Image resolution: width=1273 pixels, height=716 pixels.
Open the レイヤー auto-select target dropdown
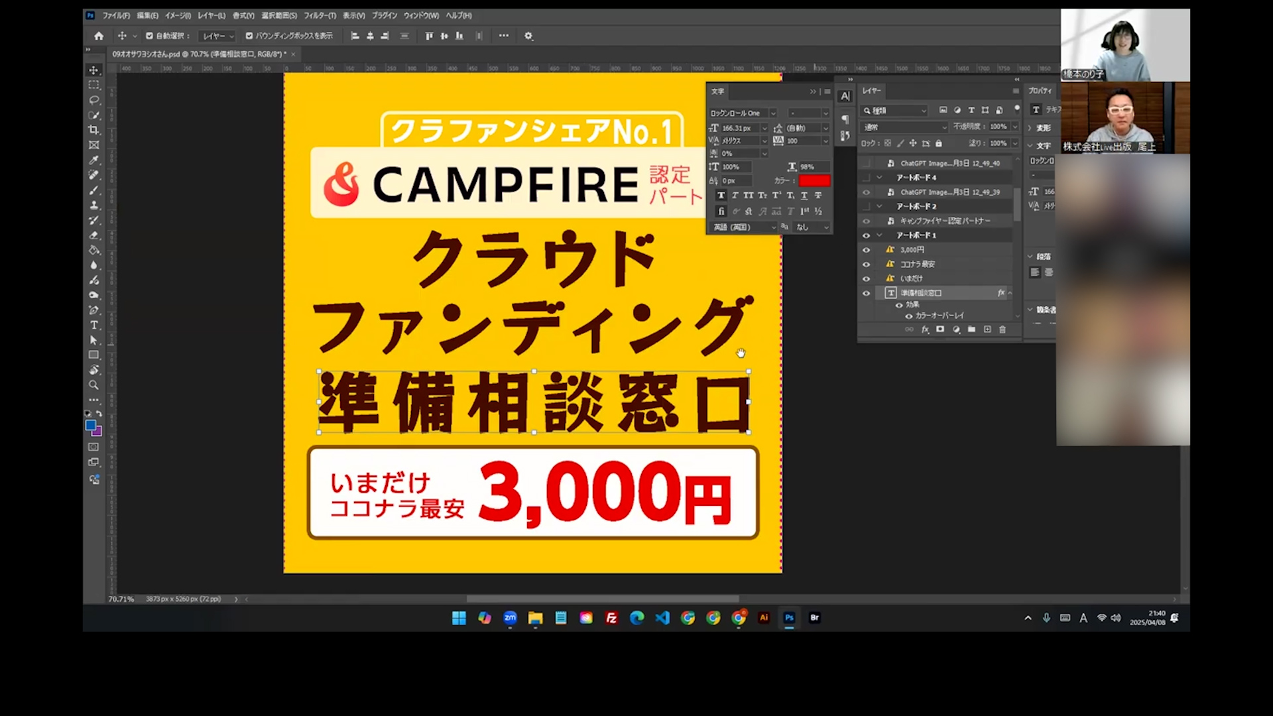click(x=217, y=36)
